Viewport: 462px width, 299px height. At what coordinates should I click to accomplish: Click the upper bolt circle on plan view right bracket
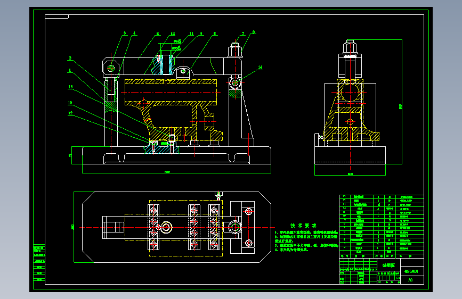249,211
